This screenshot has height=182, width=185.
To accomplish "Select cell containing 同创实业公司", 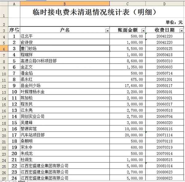I will (65, 116).
